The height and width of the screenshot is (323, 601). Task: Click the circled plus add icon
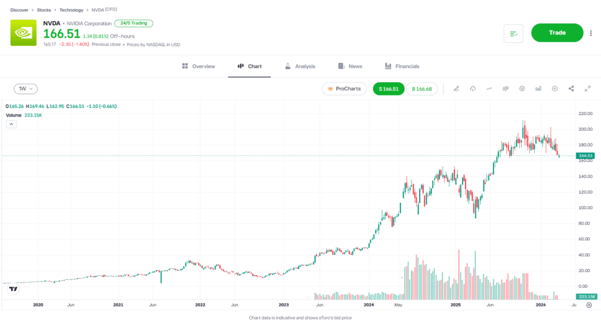(x=555, y=89)
